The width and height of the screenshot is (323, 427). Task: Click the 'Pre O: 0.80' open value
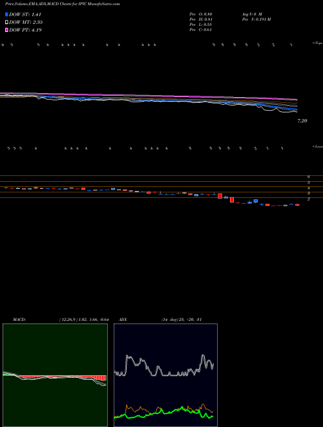tap(201, 14)
